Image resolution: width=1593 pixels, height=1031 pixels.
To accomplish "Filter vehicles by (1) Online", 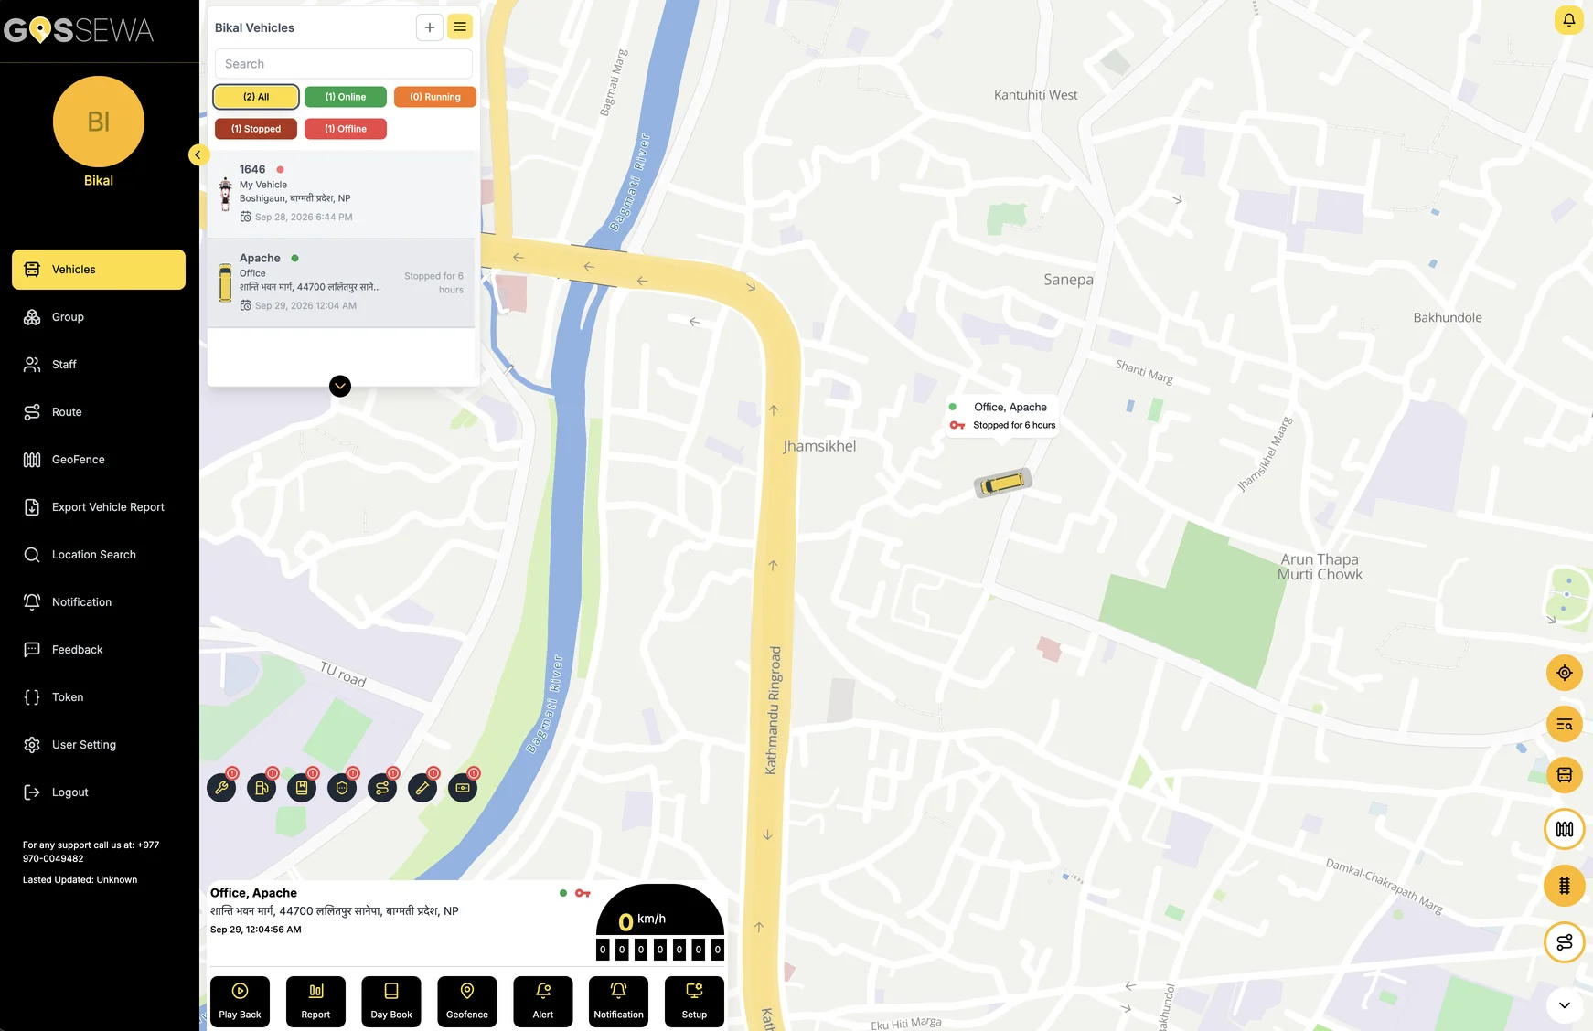I will coord(346,97).
